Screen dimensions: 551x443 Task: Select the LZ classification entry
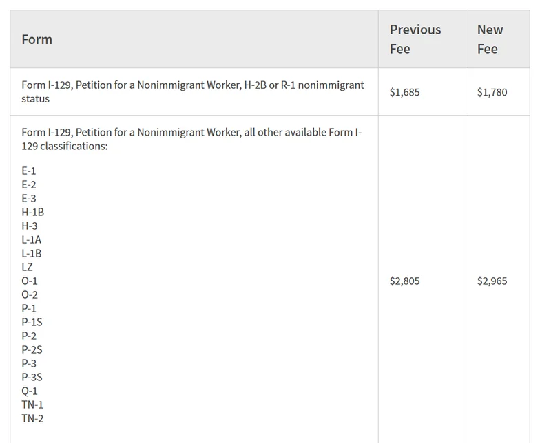tap(28, 267)
